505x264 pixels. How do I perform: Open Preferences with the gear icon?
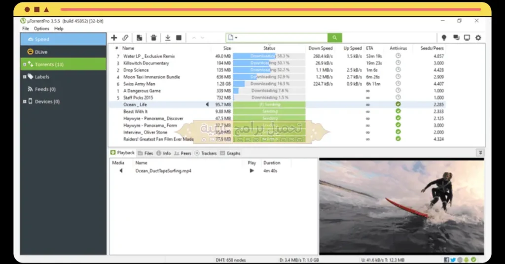[478, 37]
